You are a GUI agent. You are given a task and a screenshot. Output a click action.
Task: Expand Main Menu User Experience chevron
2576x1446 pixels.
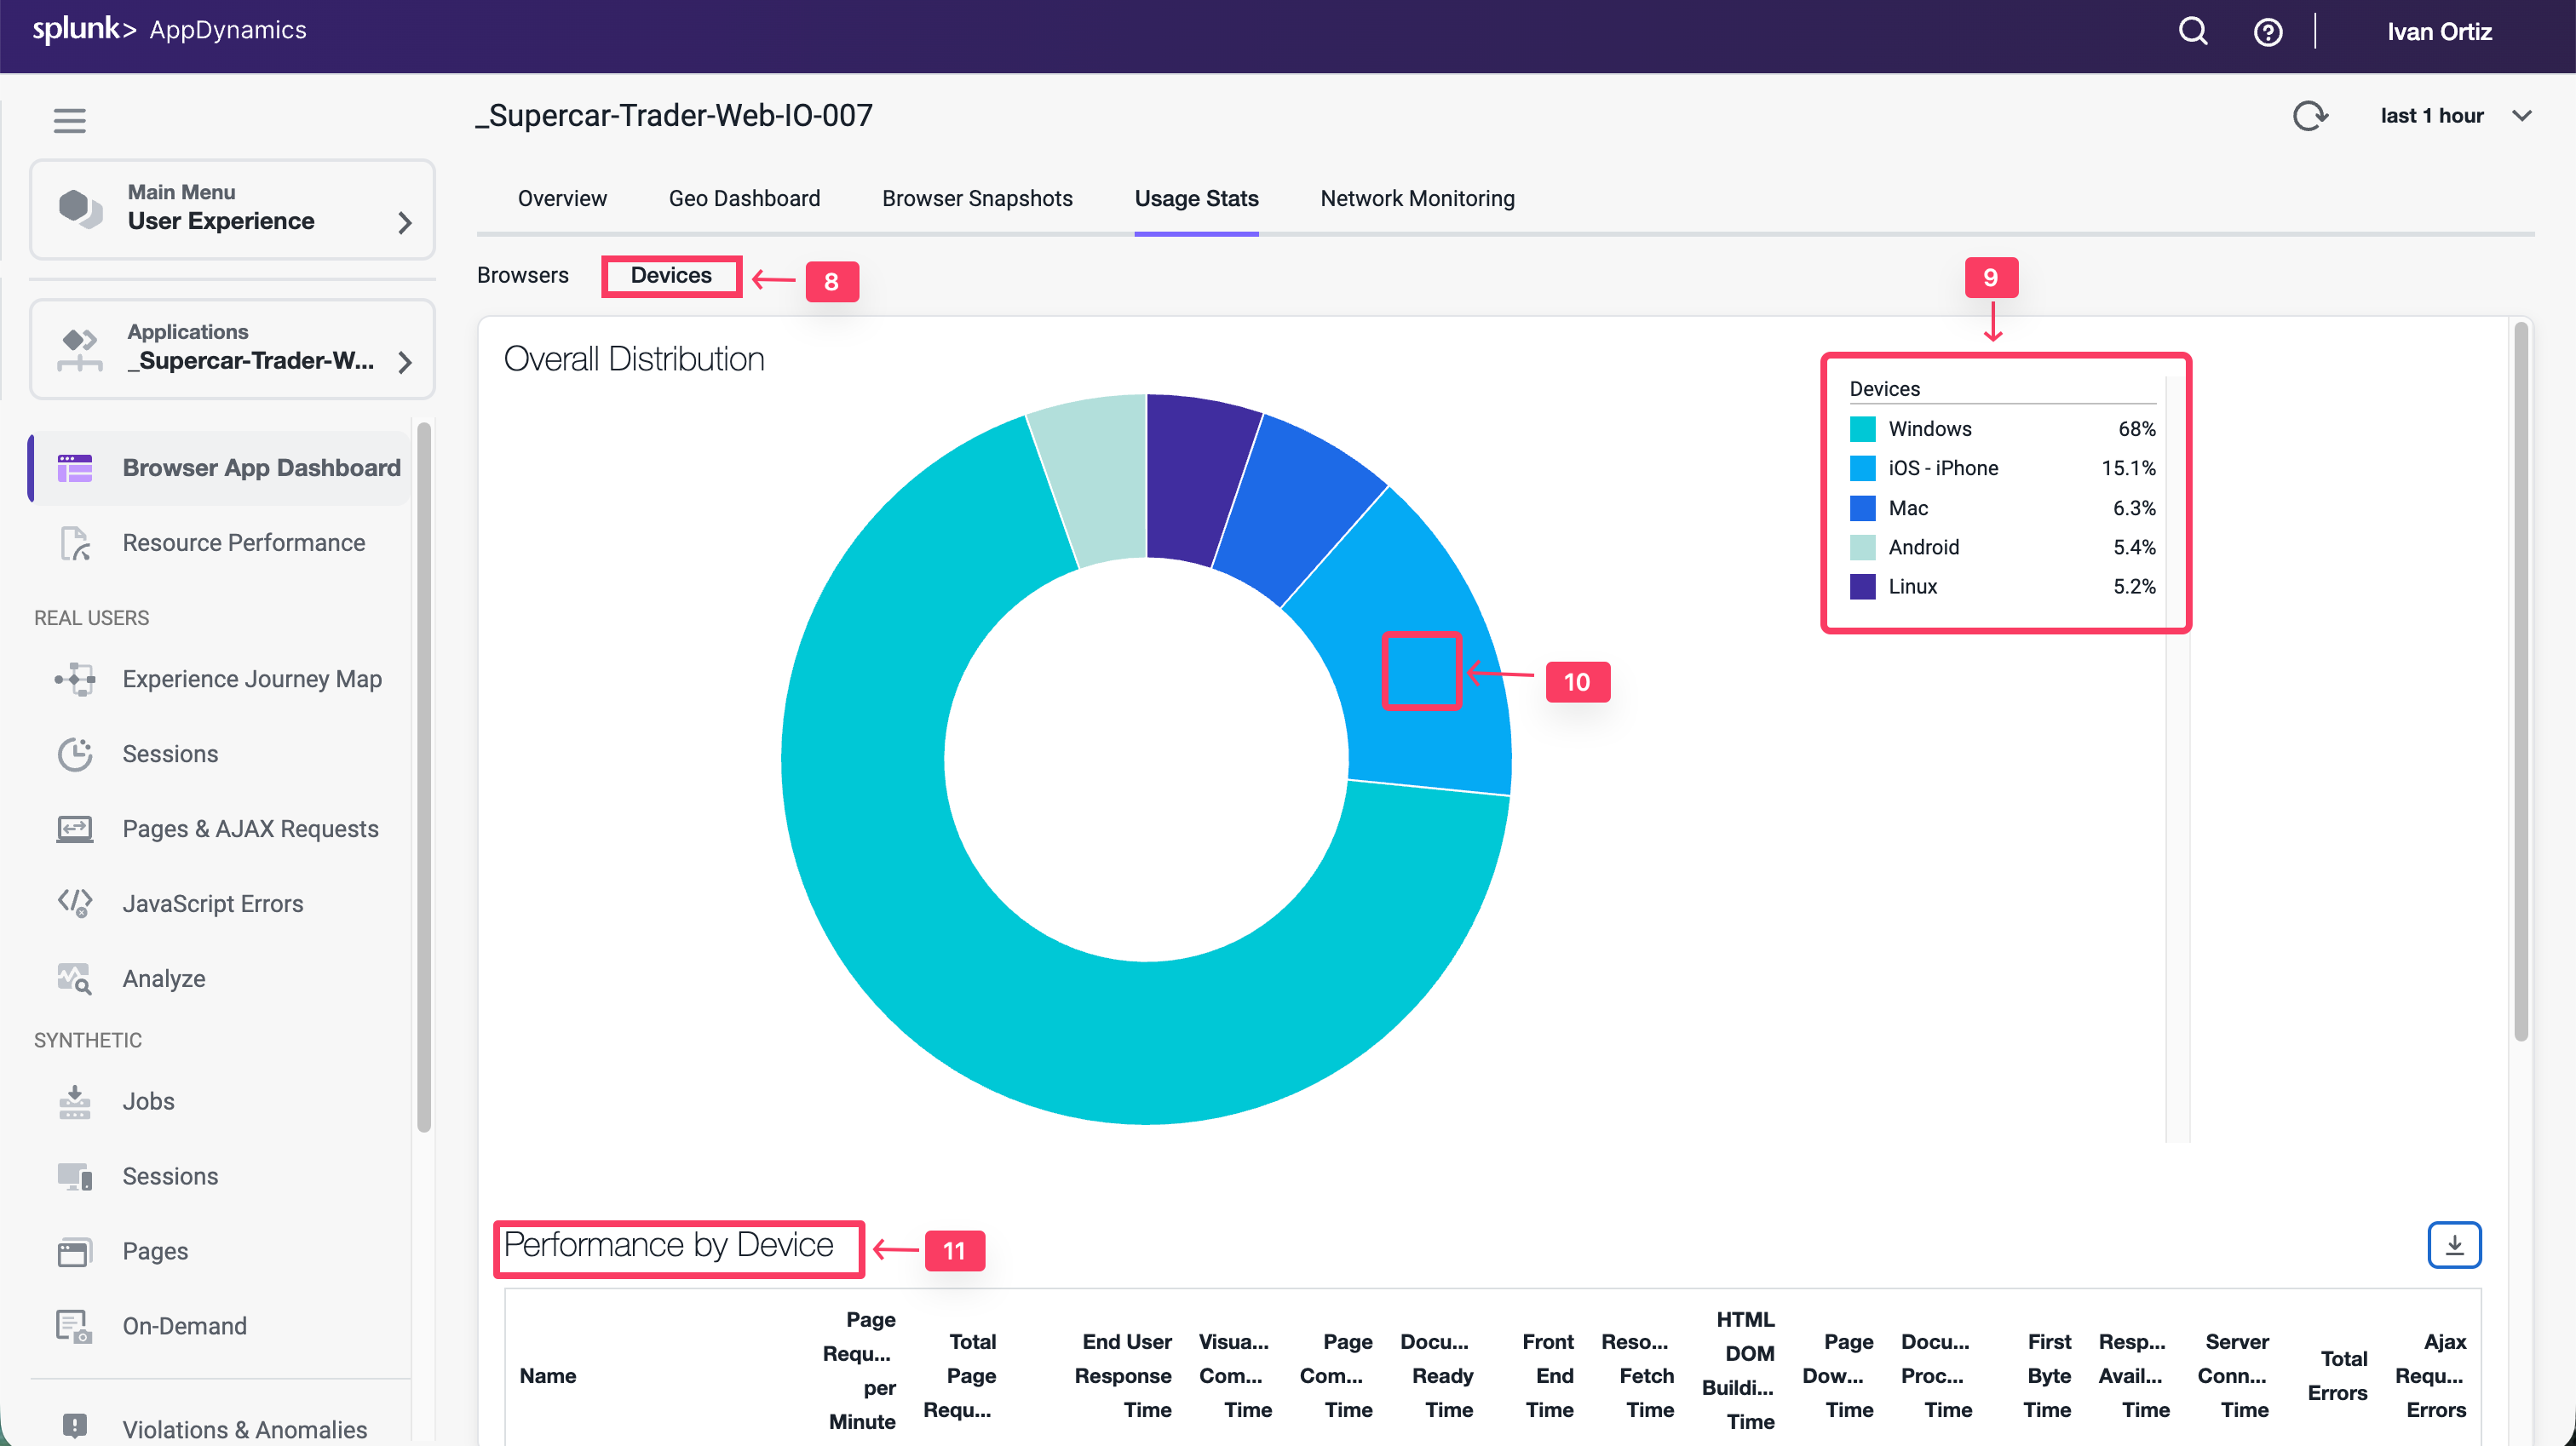coord(404,221)
